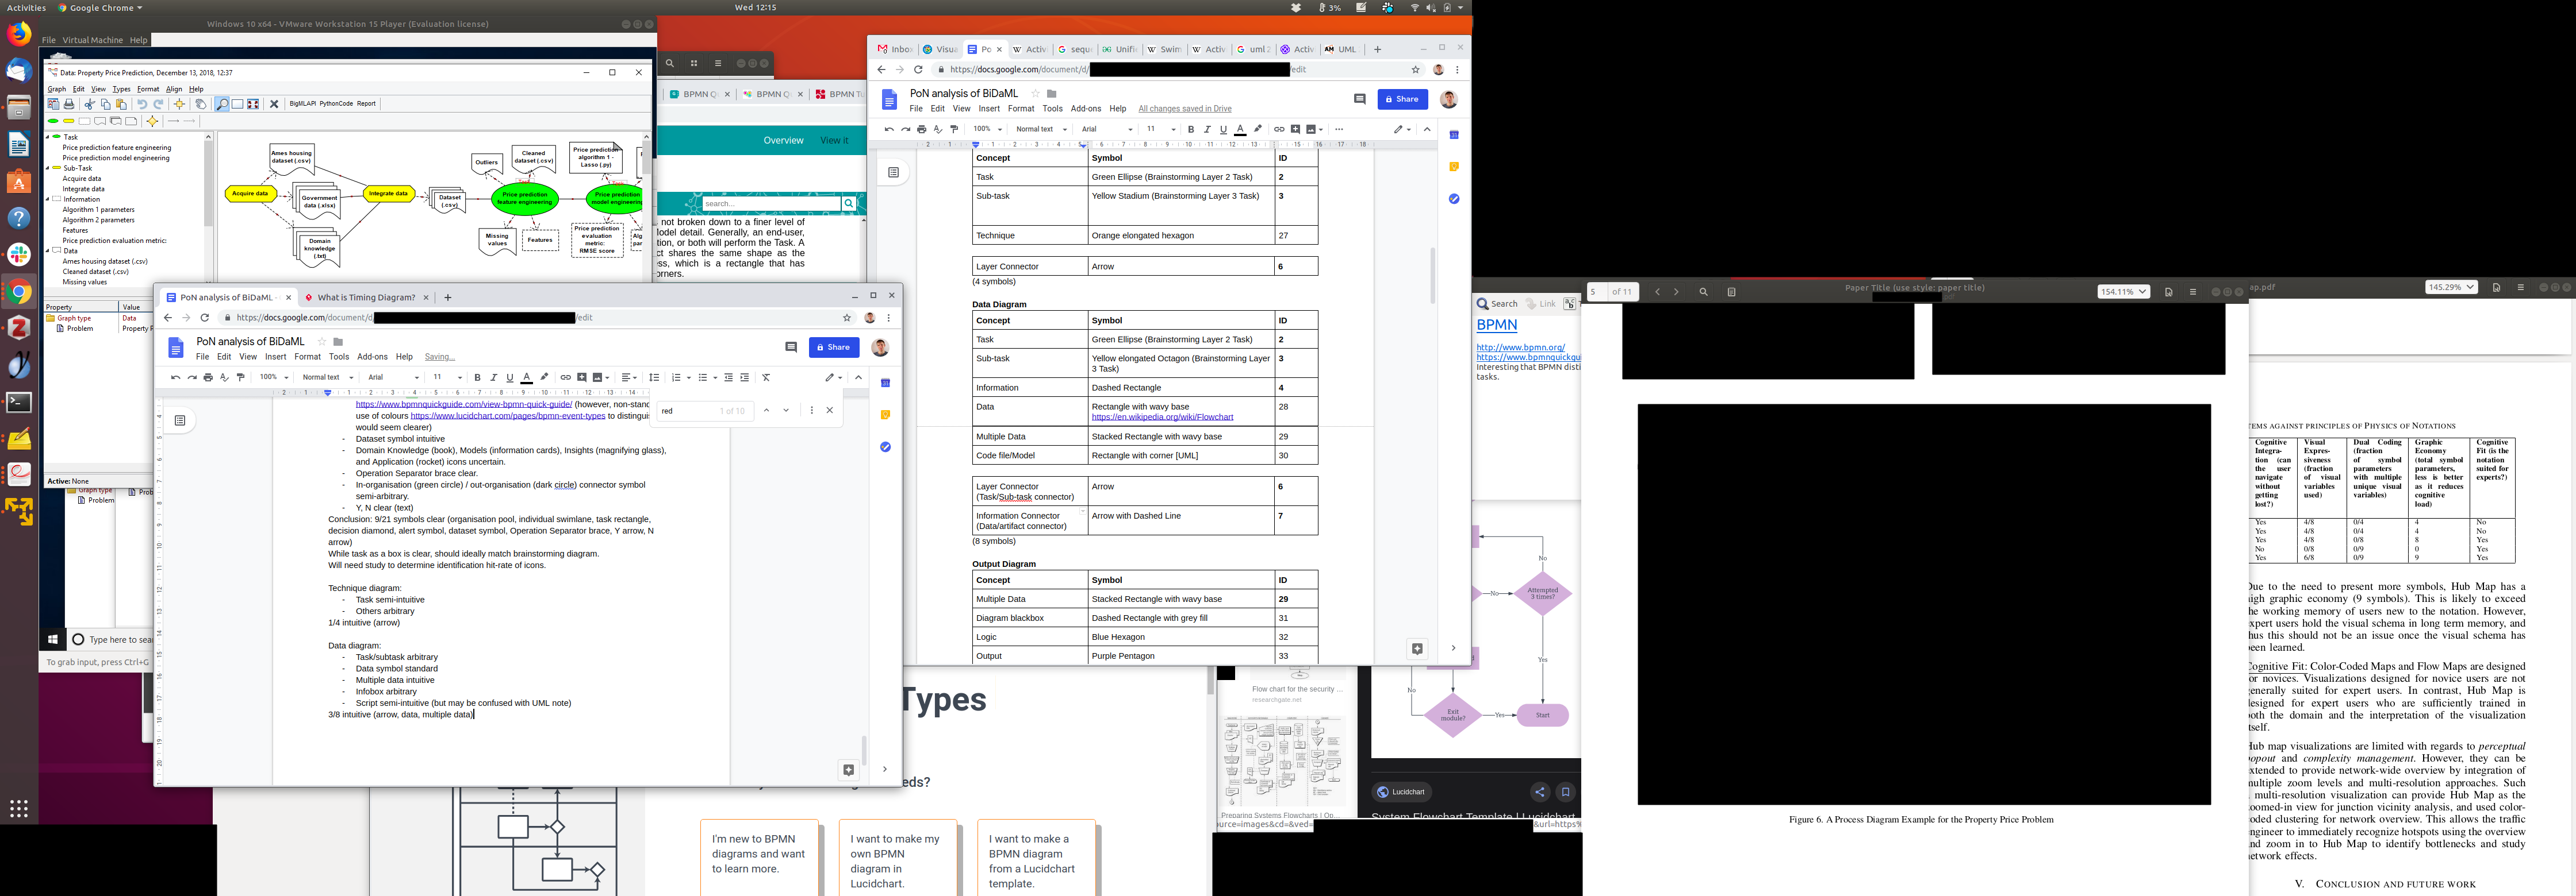Open Firefox from the Ubuntu dock
This screenshot has width=2576, height=896.
pyautogui.click(x=19, y=34)
